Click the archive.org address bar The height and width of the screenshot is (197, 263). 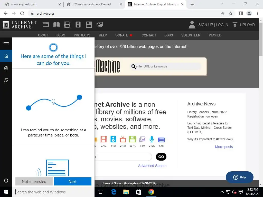pyautogui.click(x=124, y=13)
